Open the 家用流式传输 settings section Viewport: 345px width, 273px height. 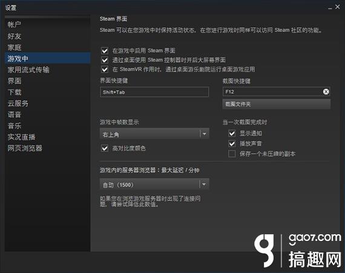coord(47,70)
